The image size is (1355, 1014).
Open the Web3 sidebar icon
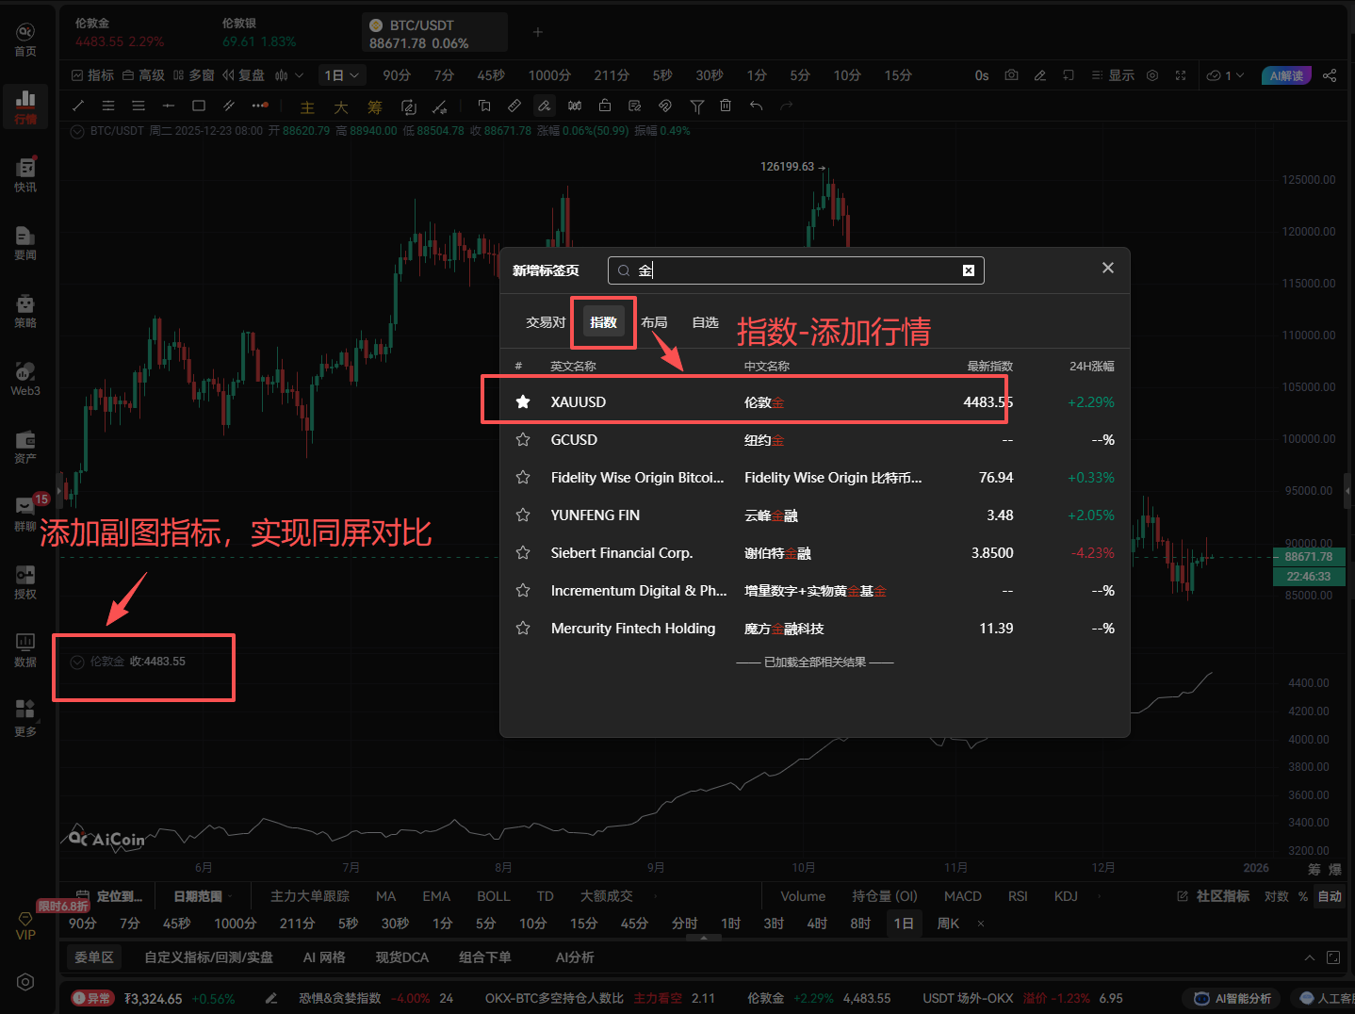click(x=25, y=379)
